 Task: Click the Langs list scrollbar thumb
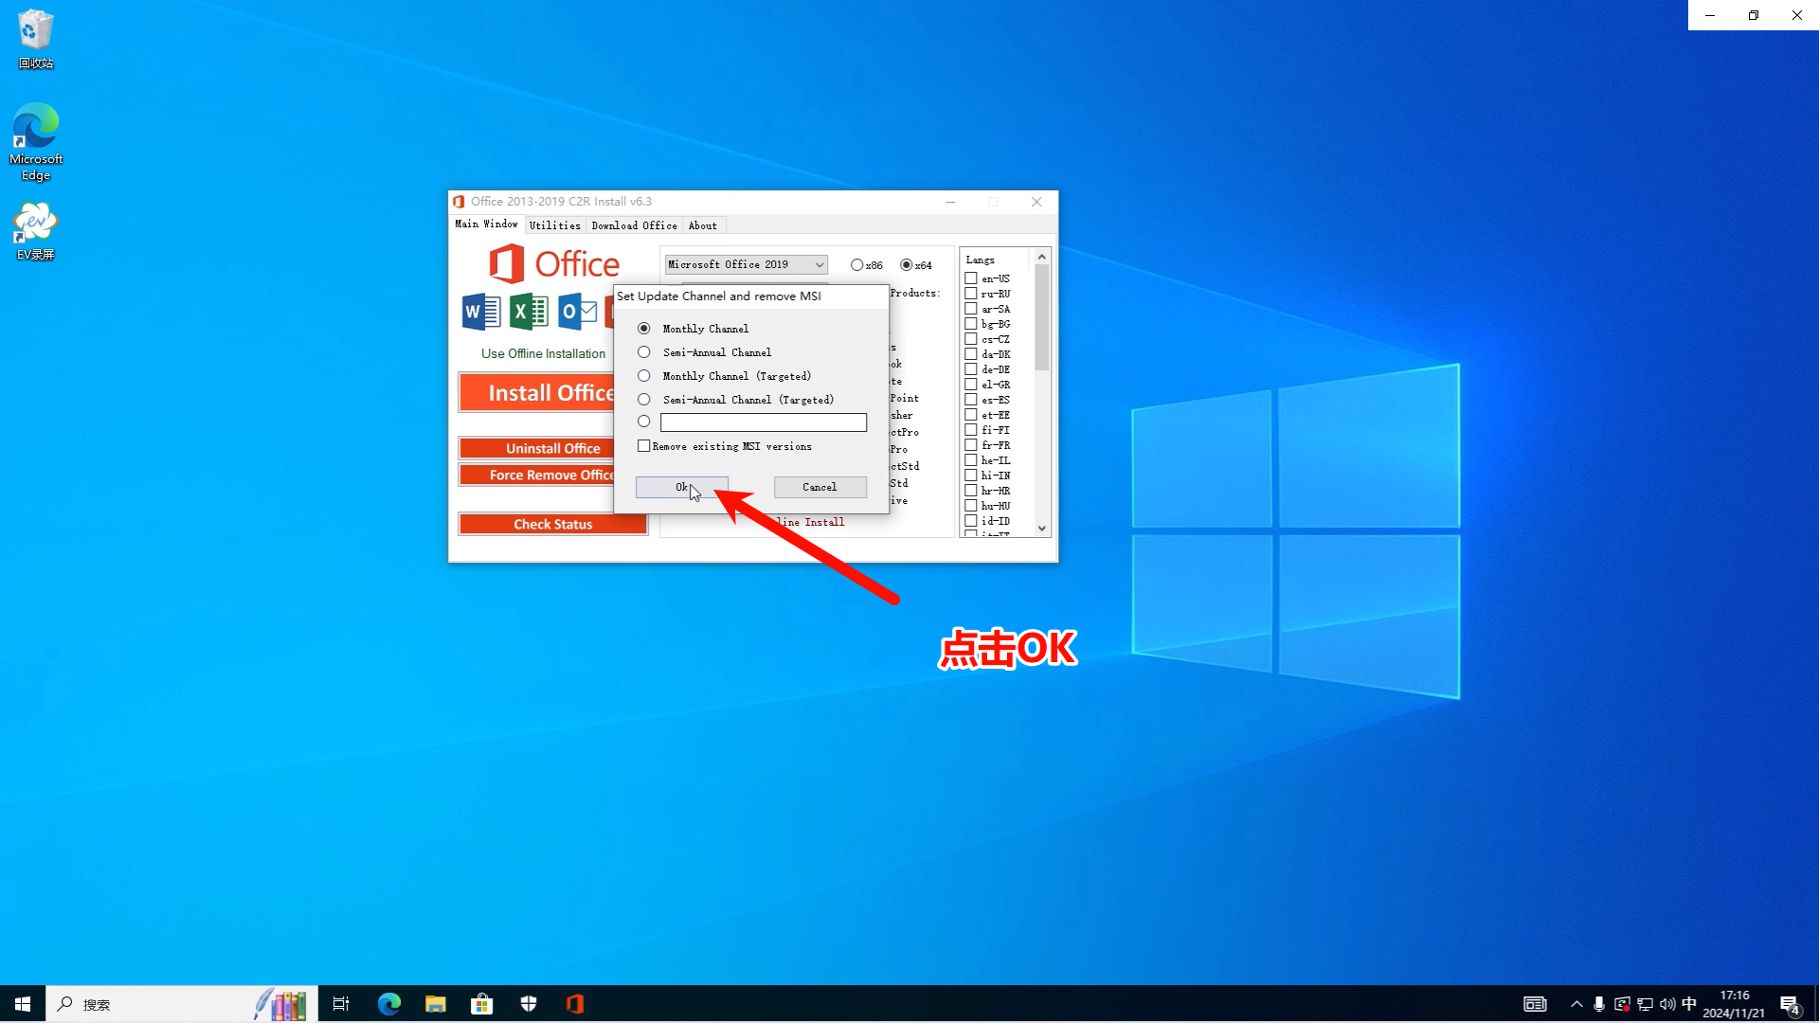1042,317
